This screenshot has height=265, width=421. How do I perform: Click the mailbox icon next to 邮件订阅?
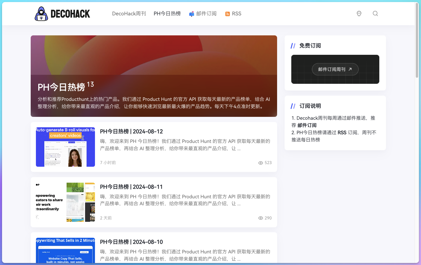pos(191,14)
